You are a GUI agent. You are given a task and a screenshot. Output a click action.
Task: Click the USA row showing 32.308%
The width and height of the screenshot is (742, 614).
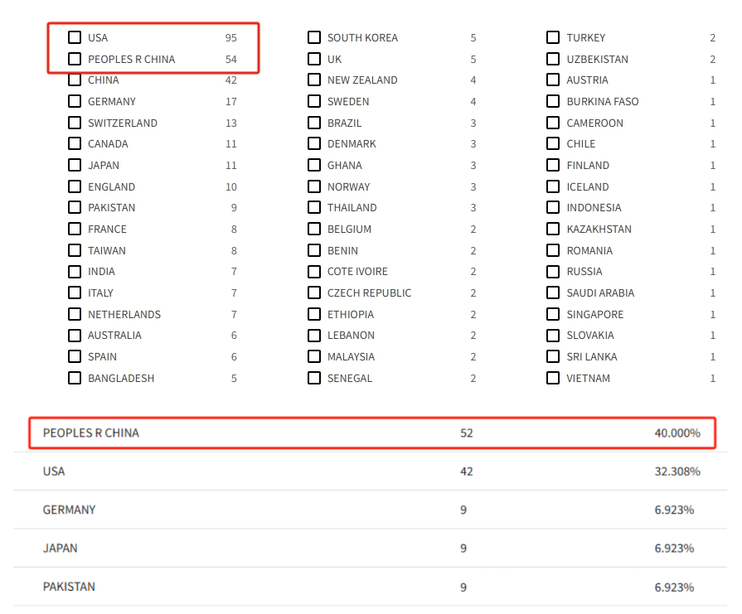click(371, 471)
